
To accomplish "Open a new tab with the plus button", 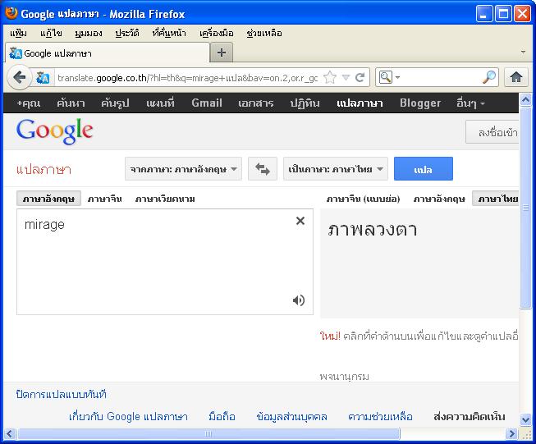I will 221,53.
